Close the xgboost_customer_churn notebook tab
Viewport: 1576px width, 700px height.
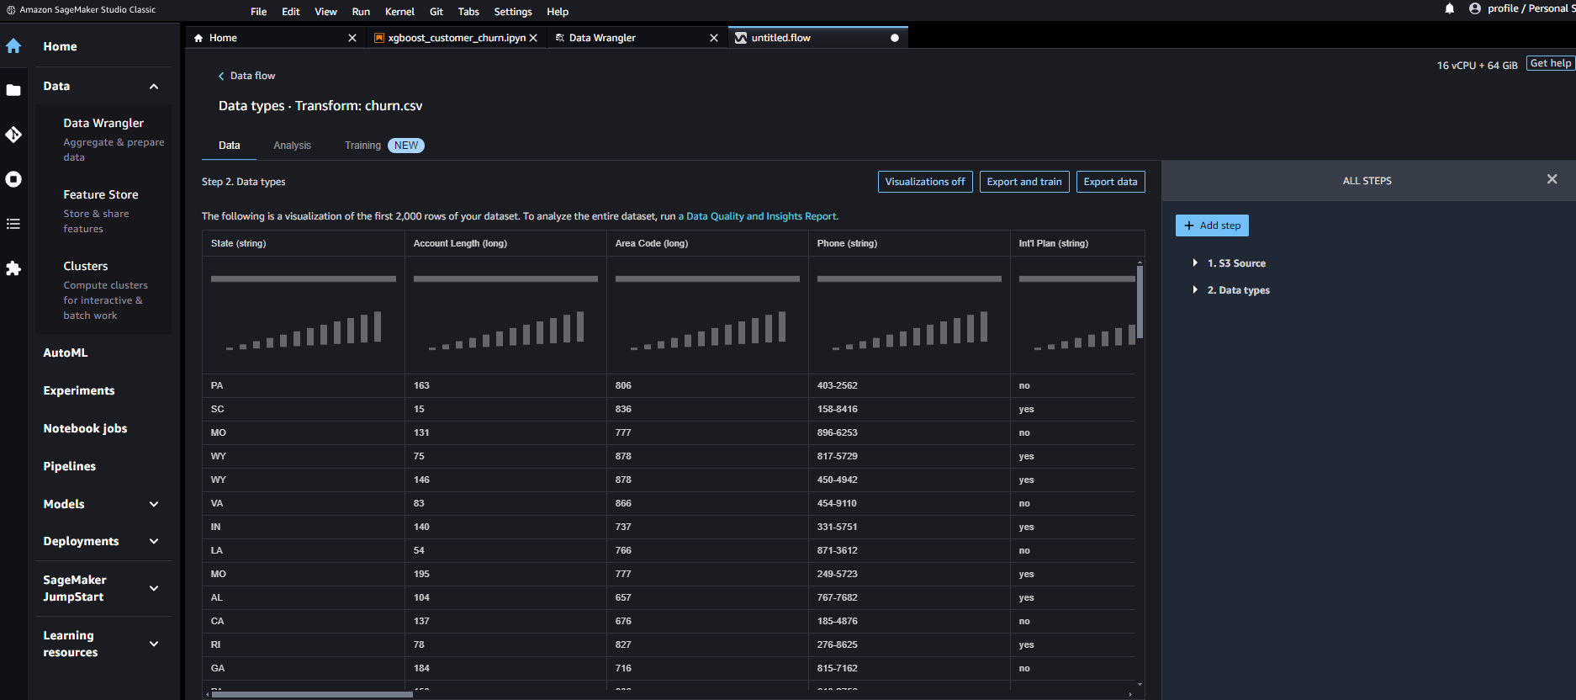coord(533,38)
